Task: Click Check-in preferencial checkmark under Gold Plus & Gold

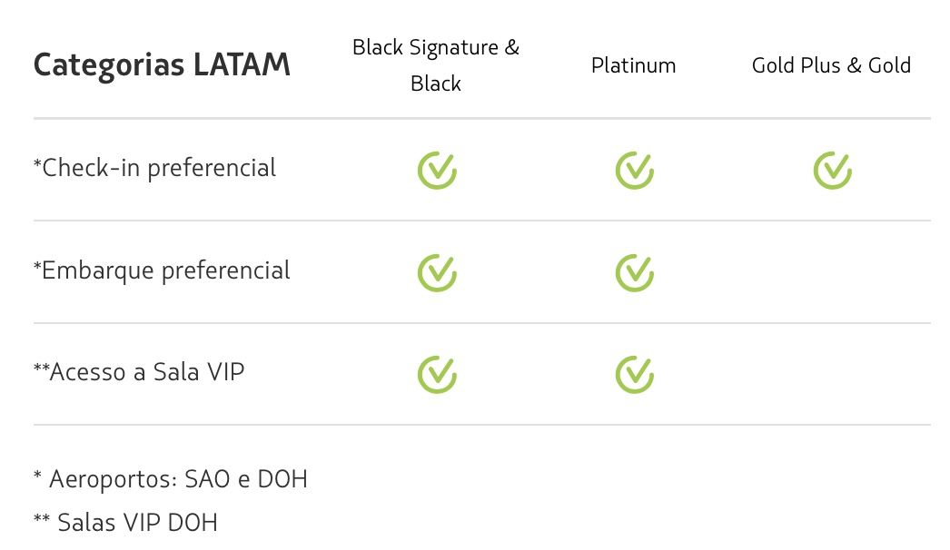Action: coord(833,171)
